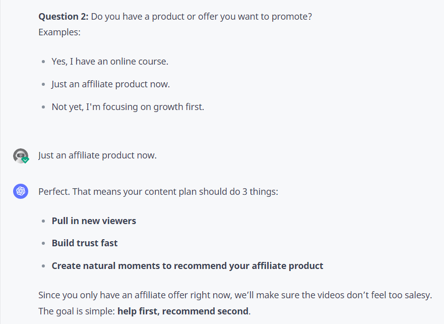Select the "Yes, I have an online course" example

pos(110,62)
